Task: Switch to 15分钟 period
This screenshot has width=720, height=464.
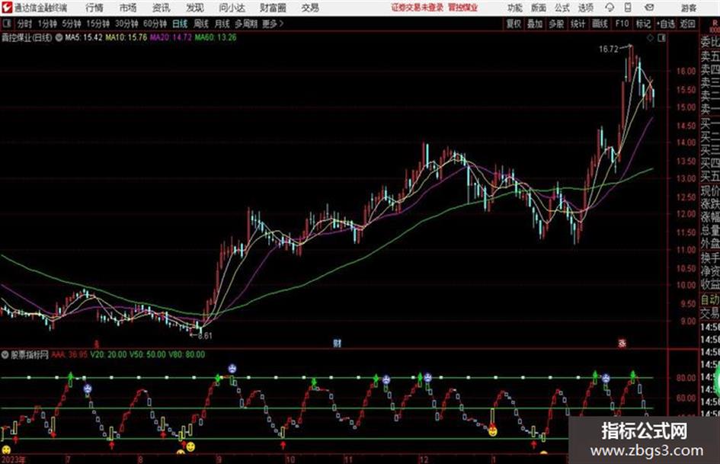Action: 98,24
